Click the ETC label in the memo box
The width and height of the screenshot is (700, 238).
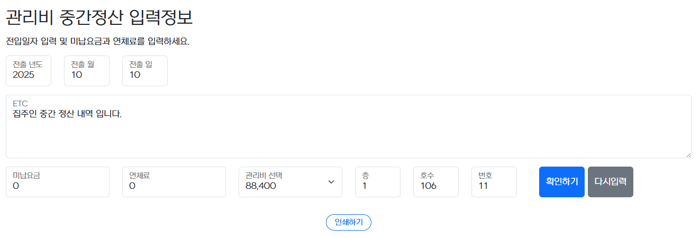tap(20, 104)
